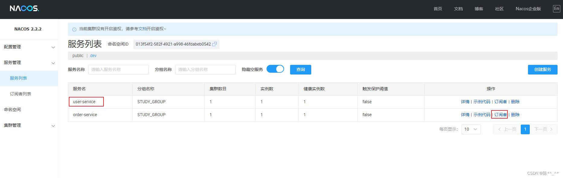Click the info icon in the notice banner
The height and width of the screenshot is (178, 563).
pyautogui.click(x=74, y=29)
